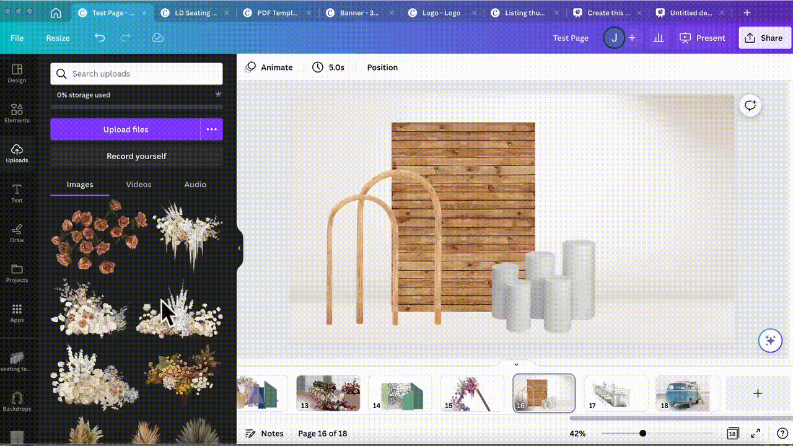Select page 14 thumbnail

(400, 393)
